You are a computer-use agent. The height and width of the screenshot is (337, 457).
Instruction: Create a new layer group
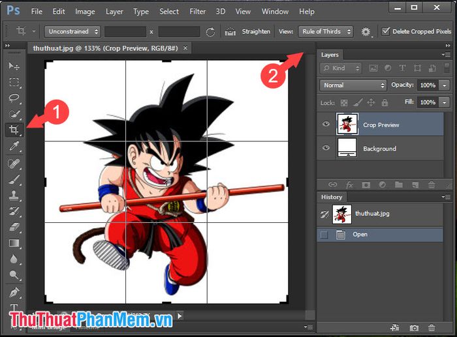pos(398,184)
